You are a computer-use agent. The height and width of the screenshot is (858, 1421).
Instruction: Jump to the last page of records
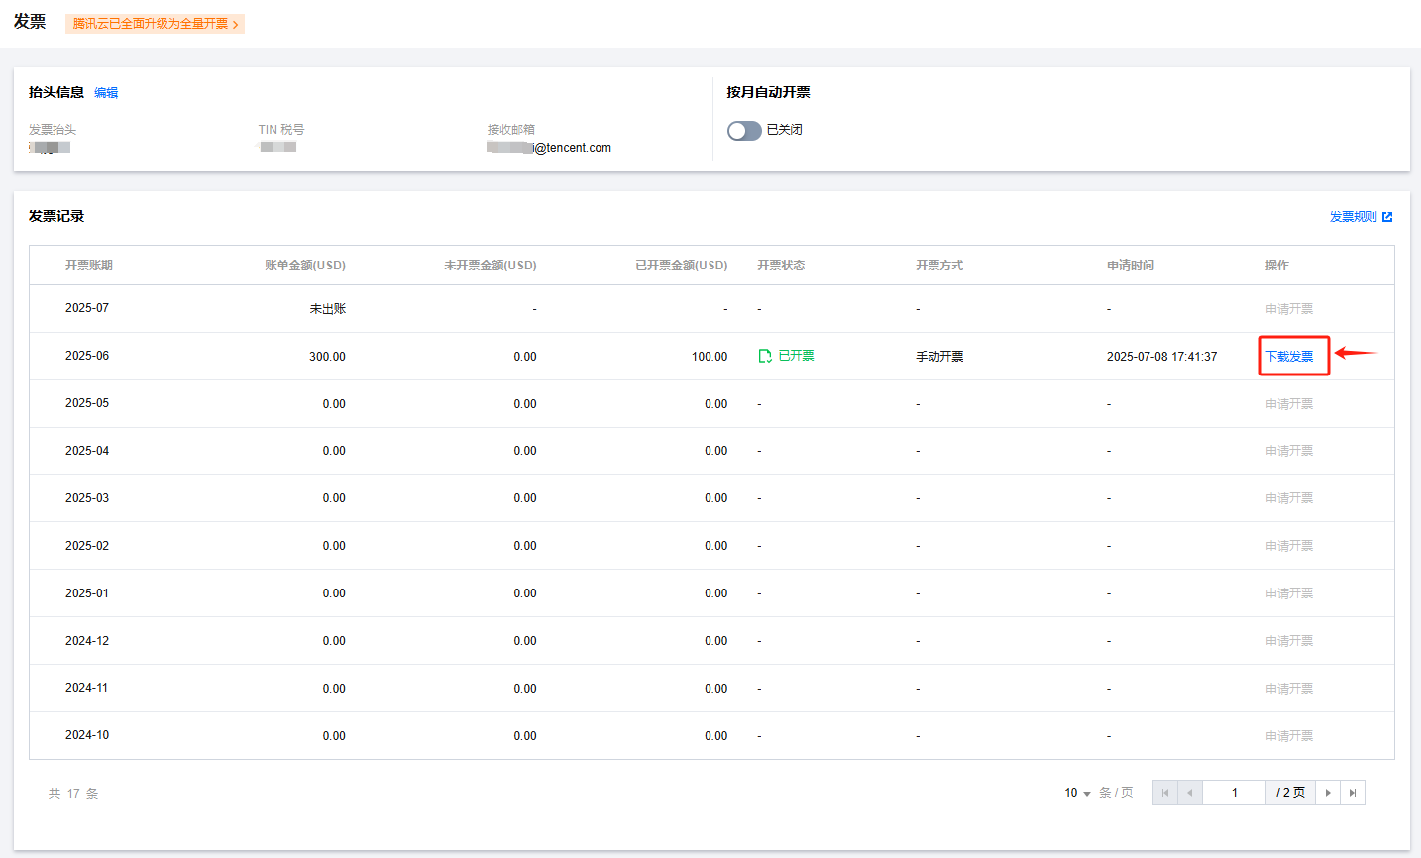[1353, 793]
